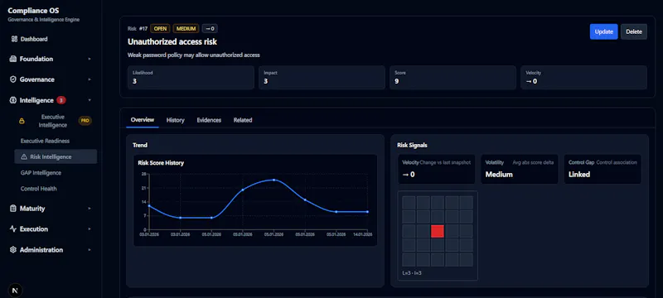Click the Likelihood value card
The height and width of the screenshot is (298, 663).
[x=191, y=77]
